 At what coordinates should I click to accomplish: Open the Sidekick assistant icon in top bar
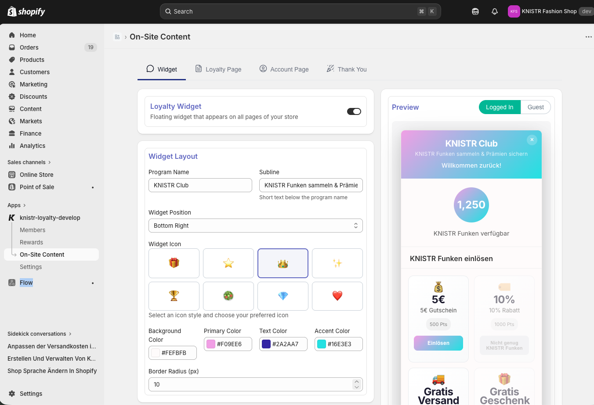(475, 11)
